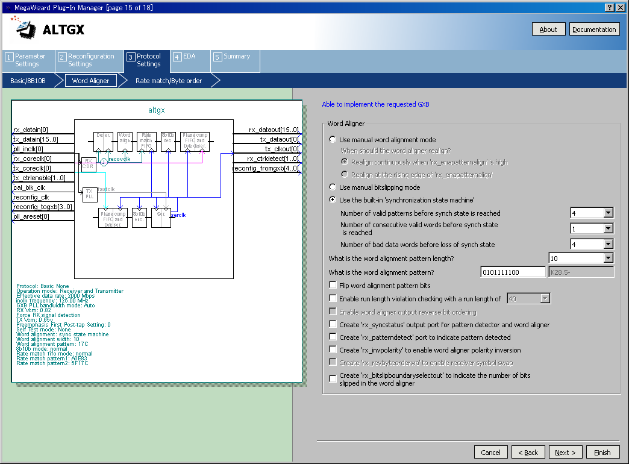Click the RX CDR block in diagram
This screenshot has height=464, width=629.
tap(89, 164)
